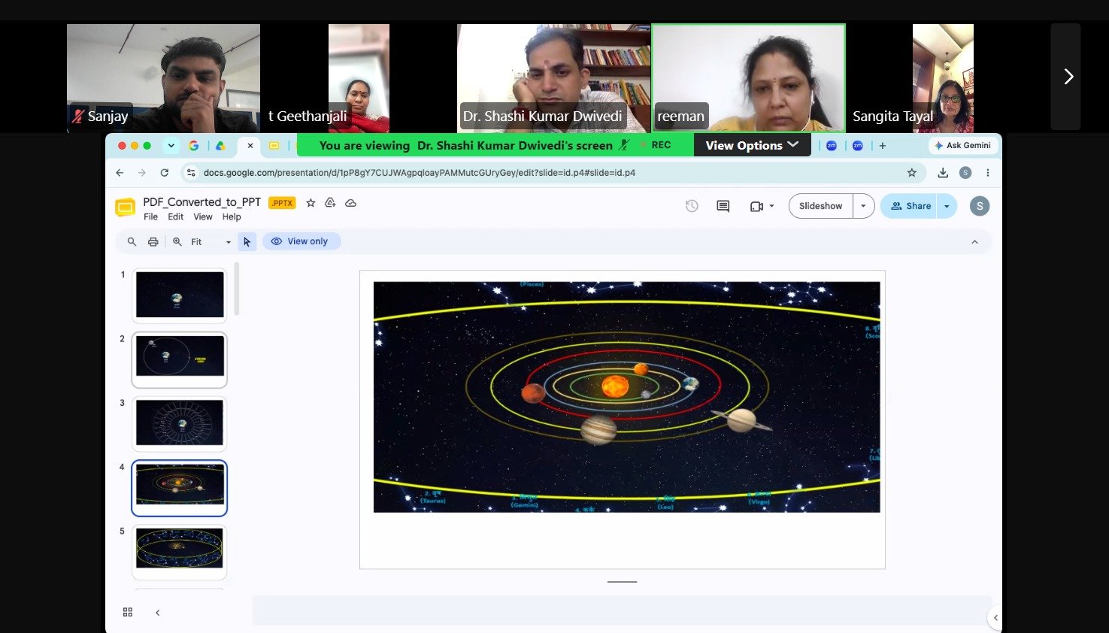This screenshot has width=1109, height=633.
Task: Open the Google tab in browser
Action: [x=194, y=146]
